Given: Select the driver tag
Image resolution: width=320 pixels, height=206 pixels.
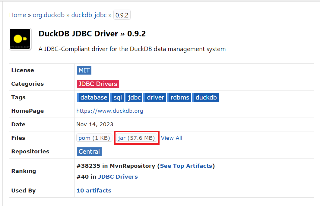Looking at the screenshot, I should [x=155, y=97].
